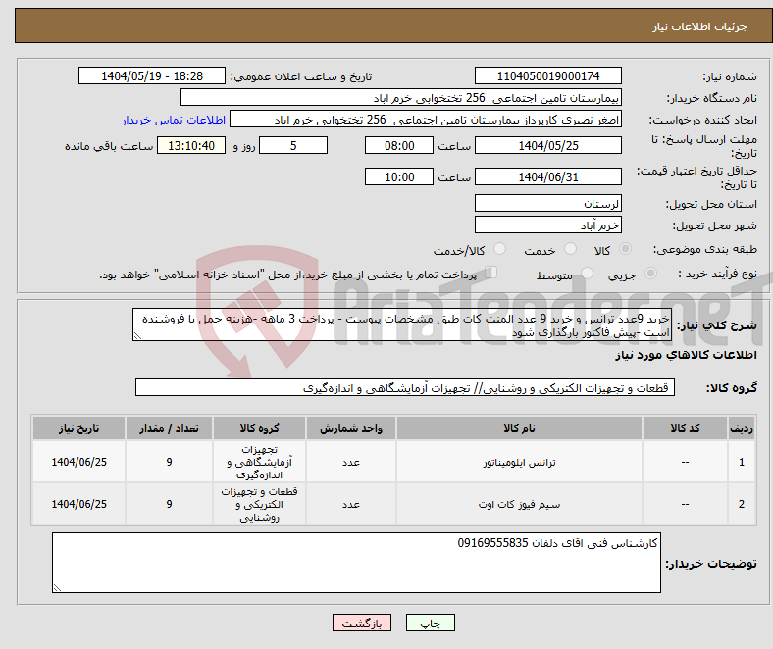Click the remaining days field showing 5
The image size is (773, 649).
tap(293, 145)
